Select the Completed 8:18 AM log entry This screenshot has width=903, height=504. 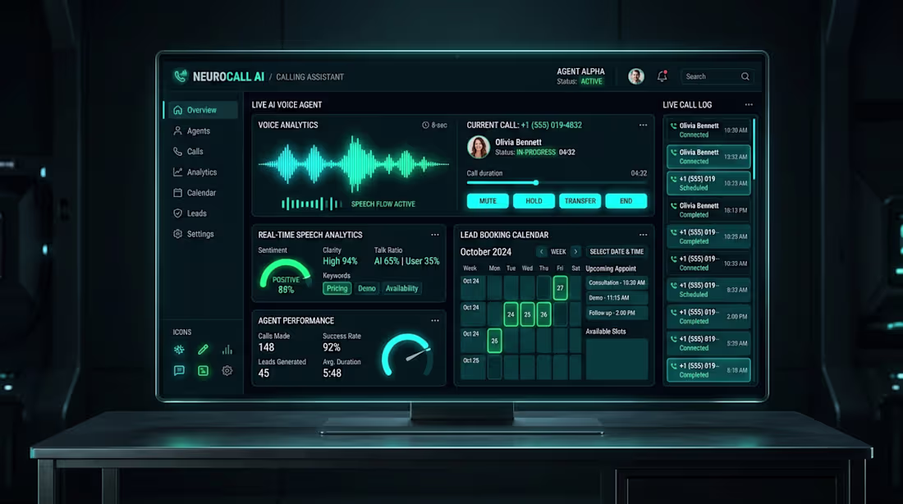pyautogui.click(x=708, y=370)
